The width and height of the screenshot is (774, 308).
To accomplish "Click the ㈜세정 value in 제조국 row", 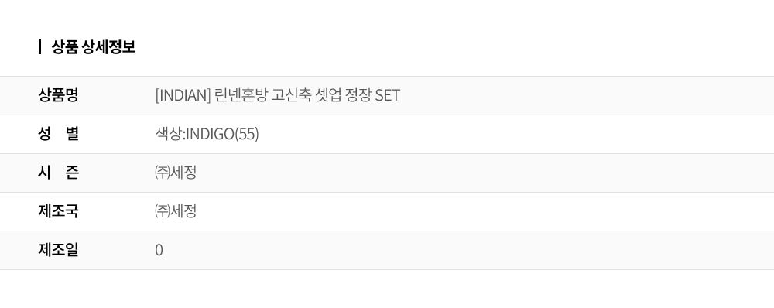I will [176, 211].
